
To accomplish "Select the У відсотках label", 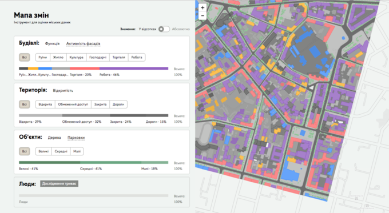I will tap(148, 29).
